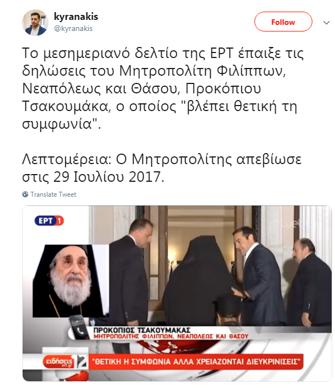Click the red headline banner ΘΕΤΙΚΗ Η ΣΥΜΦΩΝΙΑ

coord(196,362)
